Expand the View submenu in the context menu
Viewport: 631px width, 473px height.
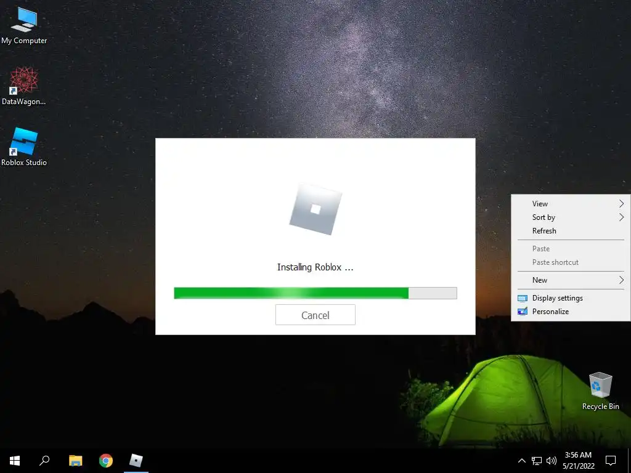click(571, 203)
